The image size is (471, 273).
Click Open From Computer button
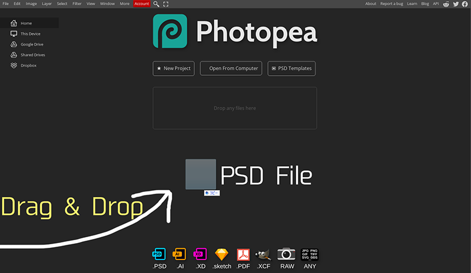(231, 68)
